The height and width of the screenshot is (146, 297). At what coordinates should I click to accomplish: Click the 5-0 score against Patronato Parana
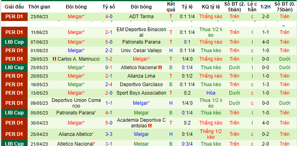click(109, 42)
